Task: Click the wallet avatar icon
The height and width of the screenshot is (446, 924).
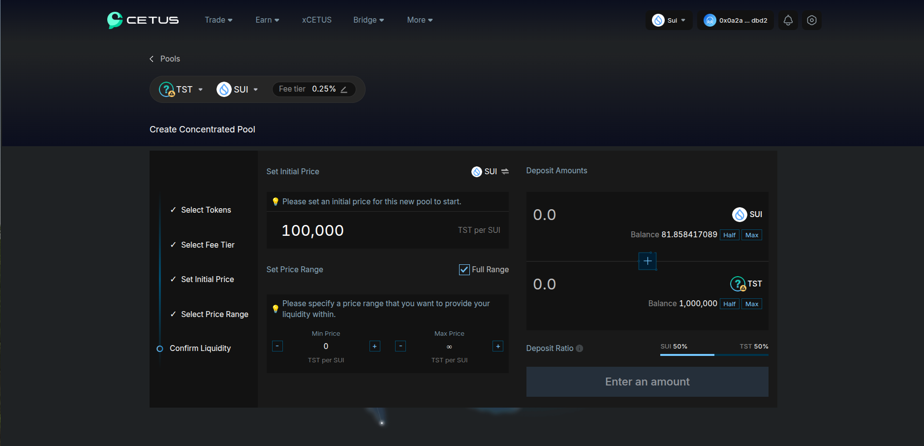Action: point(709,20)
